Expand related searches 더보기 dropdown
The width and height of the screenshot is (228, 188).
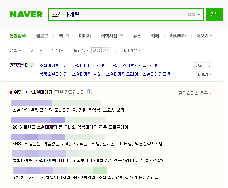point(204,74)
